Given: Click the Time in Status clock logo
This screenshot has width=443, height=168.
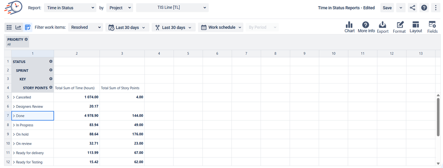Looking at the screenshot, I should 13,8.
